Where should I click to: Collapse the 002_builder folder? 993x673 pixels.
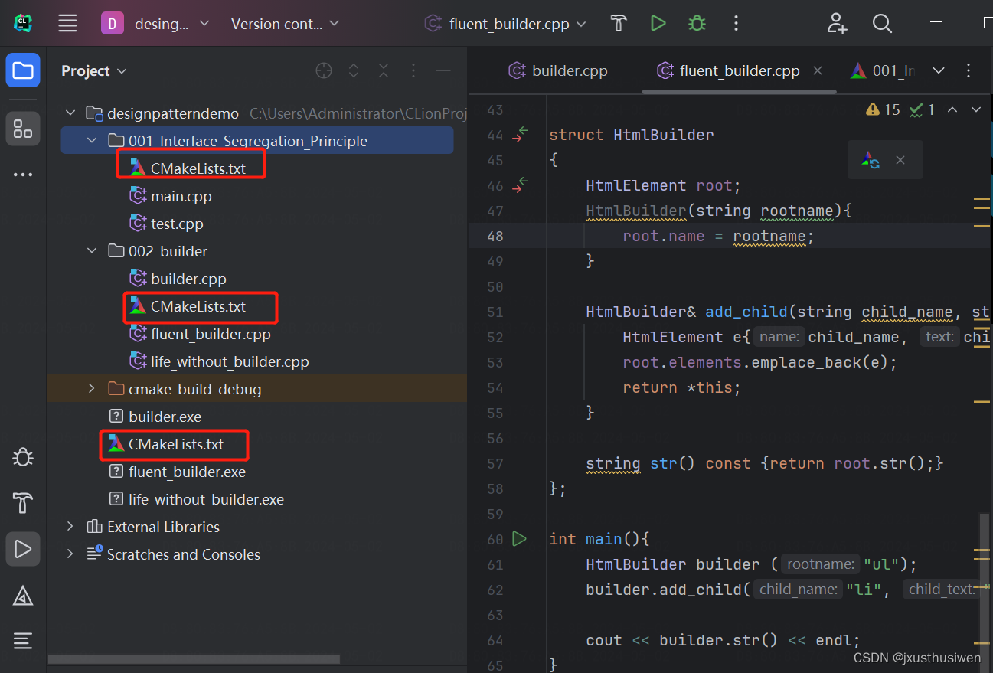92,250
